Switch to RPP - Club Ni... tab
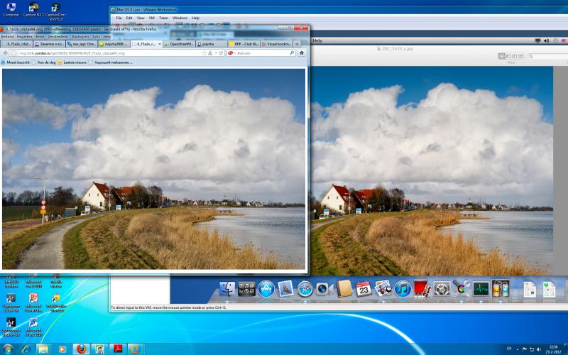Screen dimensions: 568x355 [244, 44]
